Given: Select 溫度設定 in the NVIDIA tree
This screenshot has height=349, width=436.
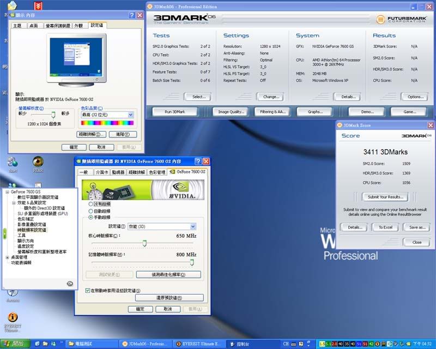Looking at the screenshot, I should click(26, 246).
